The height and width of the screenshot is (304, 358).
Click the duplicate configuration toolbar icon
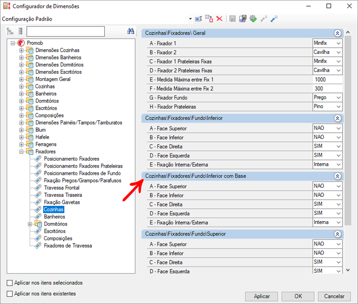(x=209, y=18)
